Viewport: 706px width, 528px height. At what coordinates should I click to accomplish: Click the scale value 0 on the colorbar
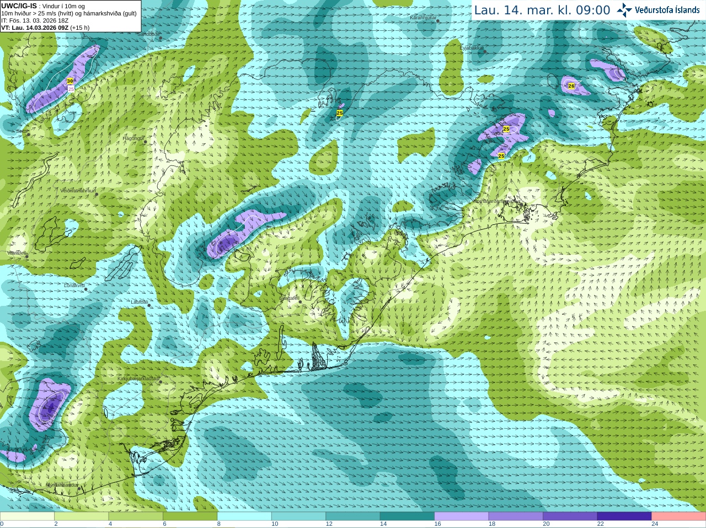click(x=2, y=524)
